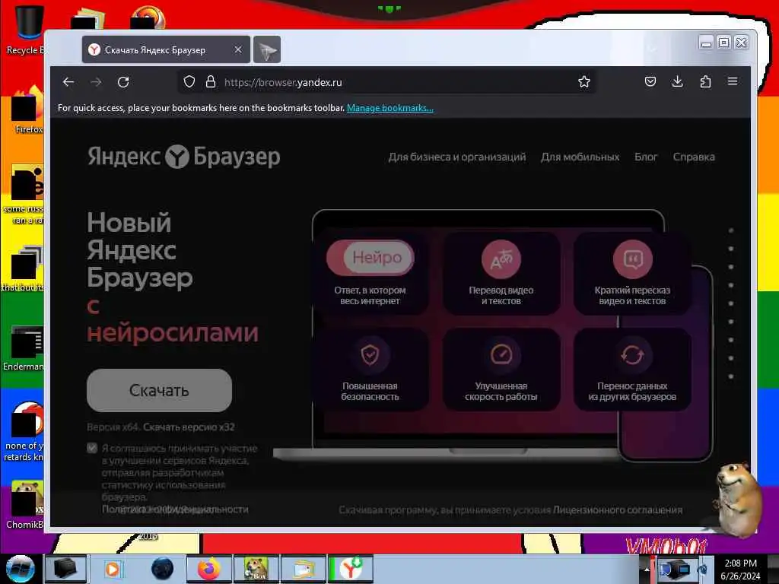
Task: Close the Скачать Яндекс Браузер tab
Action: pyautogui.click(x=238, y=49)
